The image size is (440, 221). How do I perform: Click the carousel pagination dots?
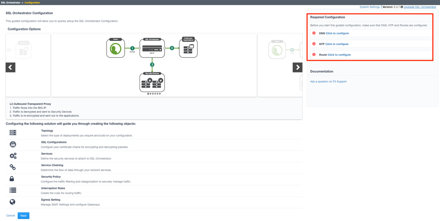154,94
